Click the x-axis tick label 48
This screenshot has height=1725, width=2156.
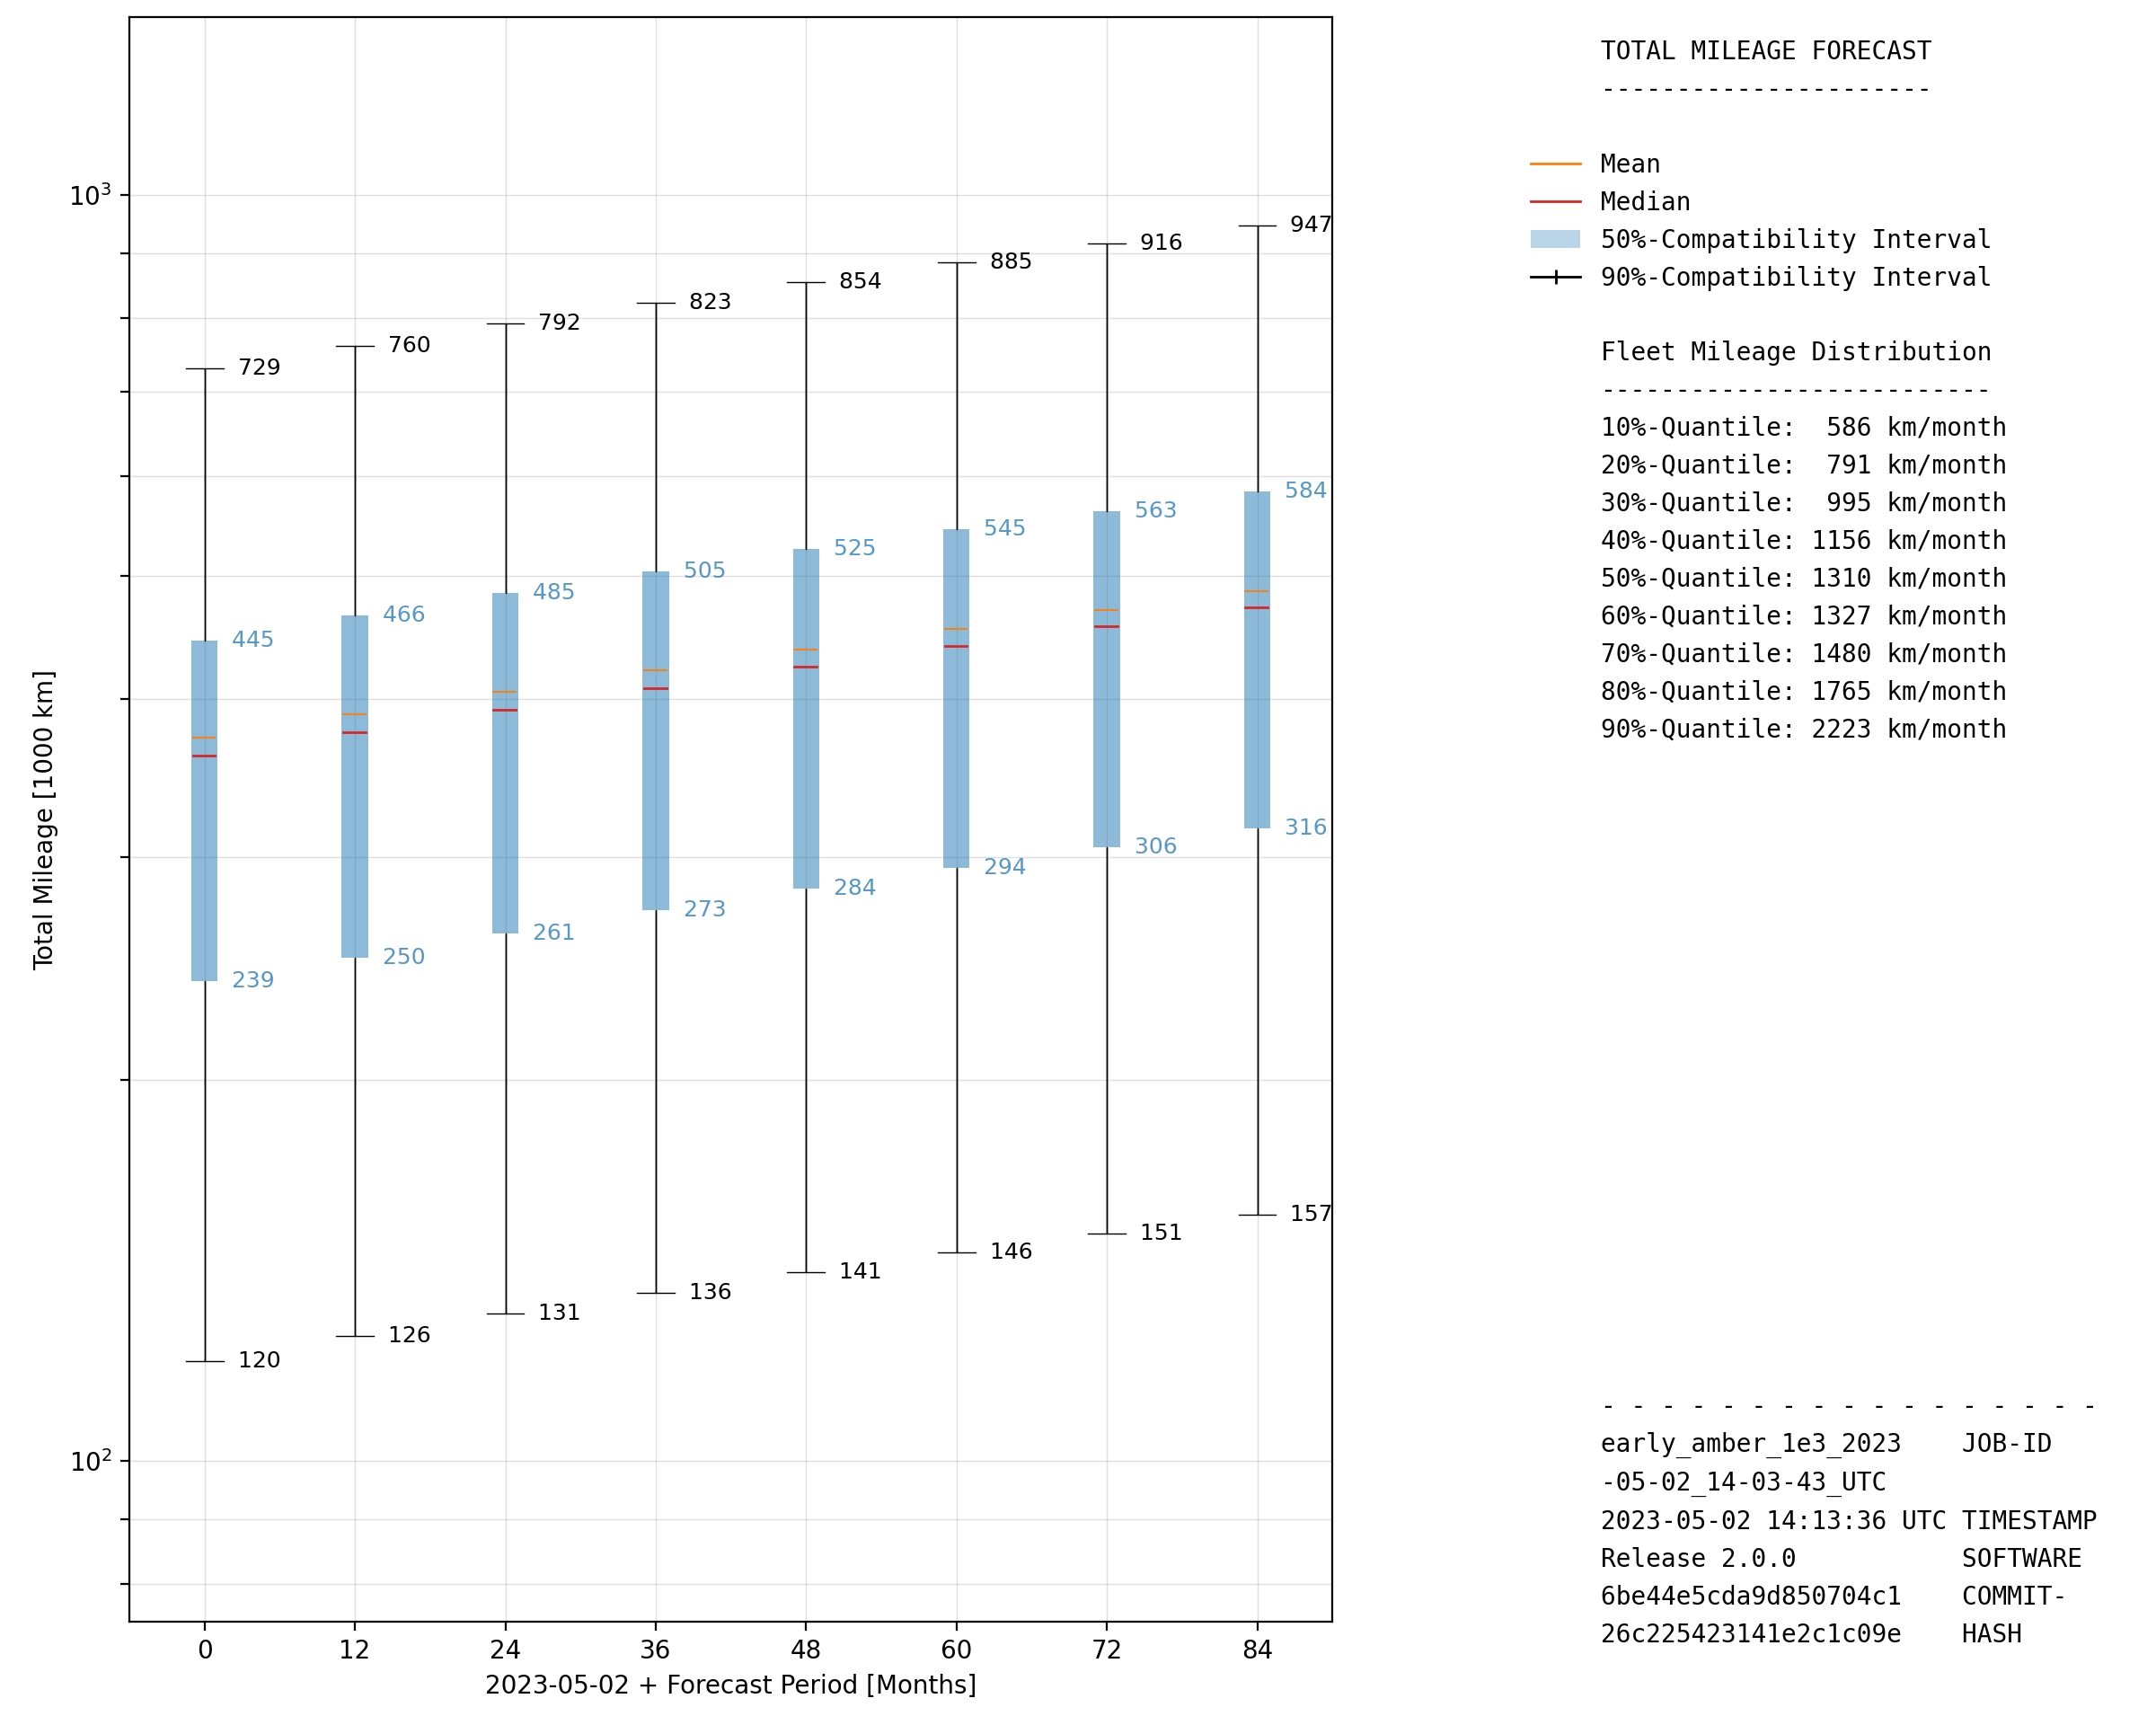pyautogui.click(x=805, y=1650)
